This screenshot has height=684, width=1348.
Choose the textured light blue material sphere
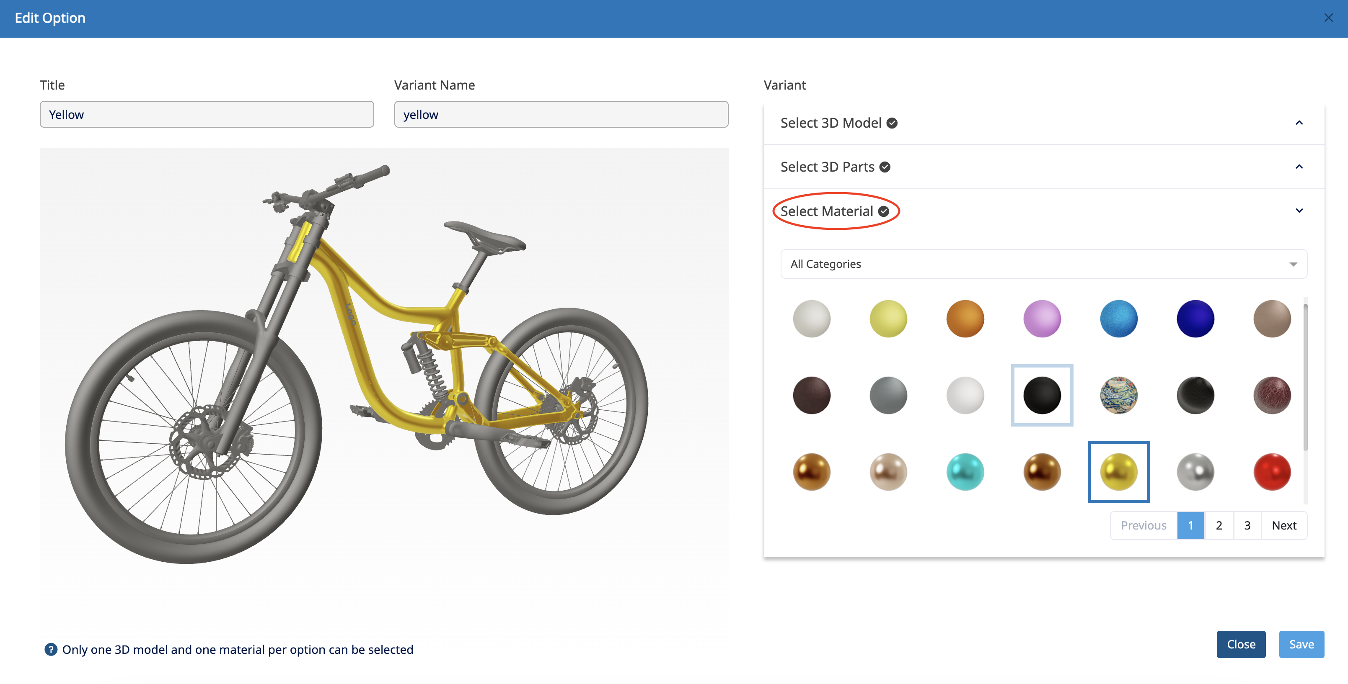point(1118,319)
